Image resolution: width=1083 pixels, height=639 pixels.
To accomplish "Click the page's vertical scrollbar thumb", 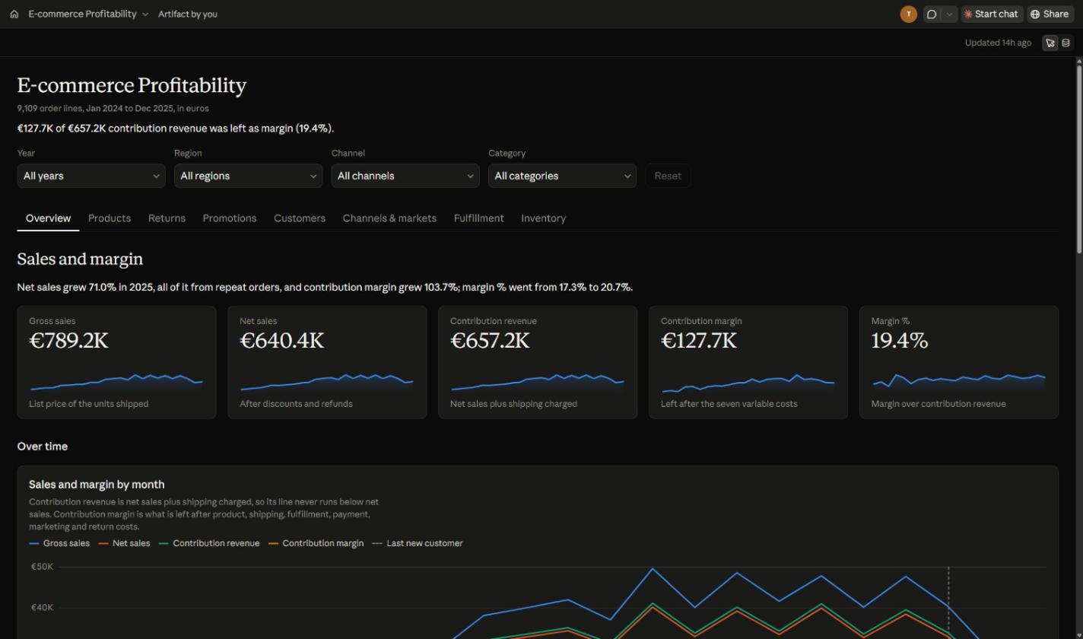I will pos(1078,160).
